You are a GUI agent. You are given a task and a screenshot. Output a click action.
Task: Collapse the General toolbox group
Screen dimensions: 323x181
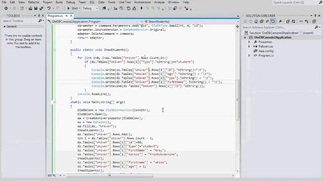point(5,26)
